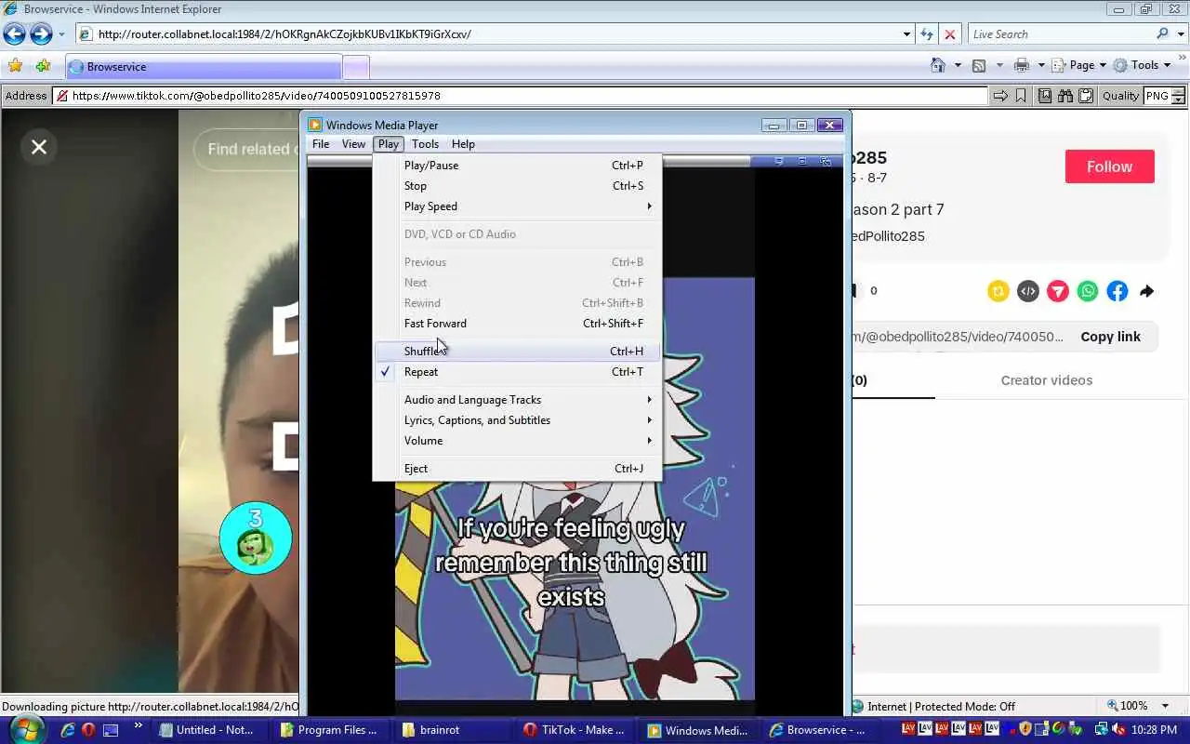This screenshot has height=744, width=1190.
Task: Share to WhatsApp icon
Action: pos(1088,291)
